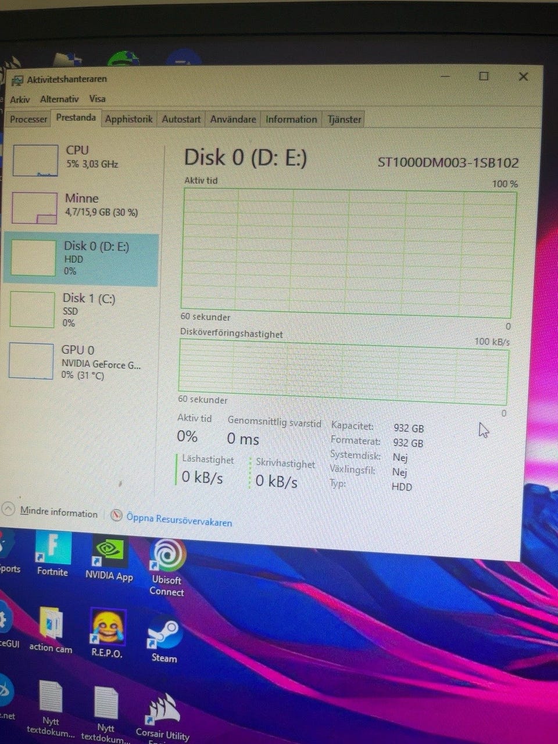Open the Arkiv menu

pos(20,99)
